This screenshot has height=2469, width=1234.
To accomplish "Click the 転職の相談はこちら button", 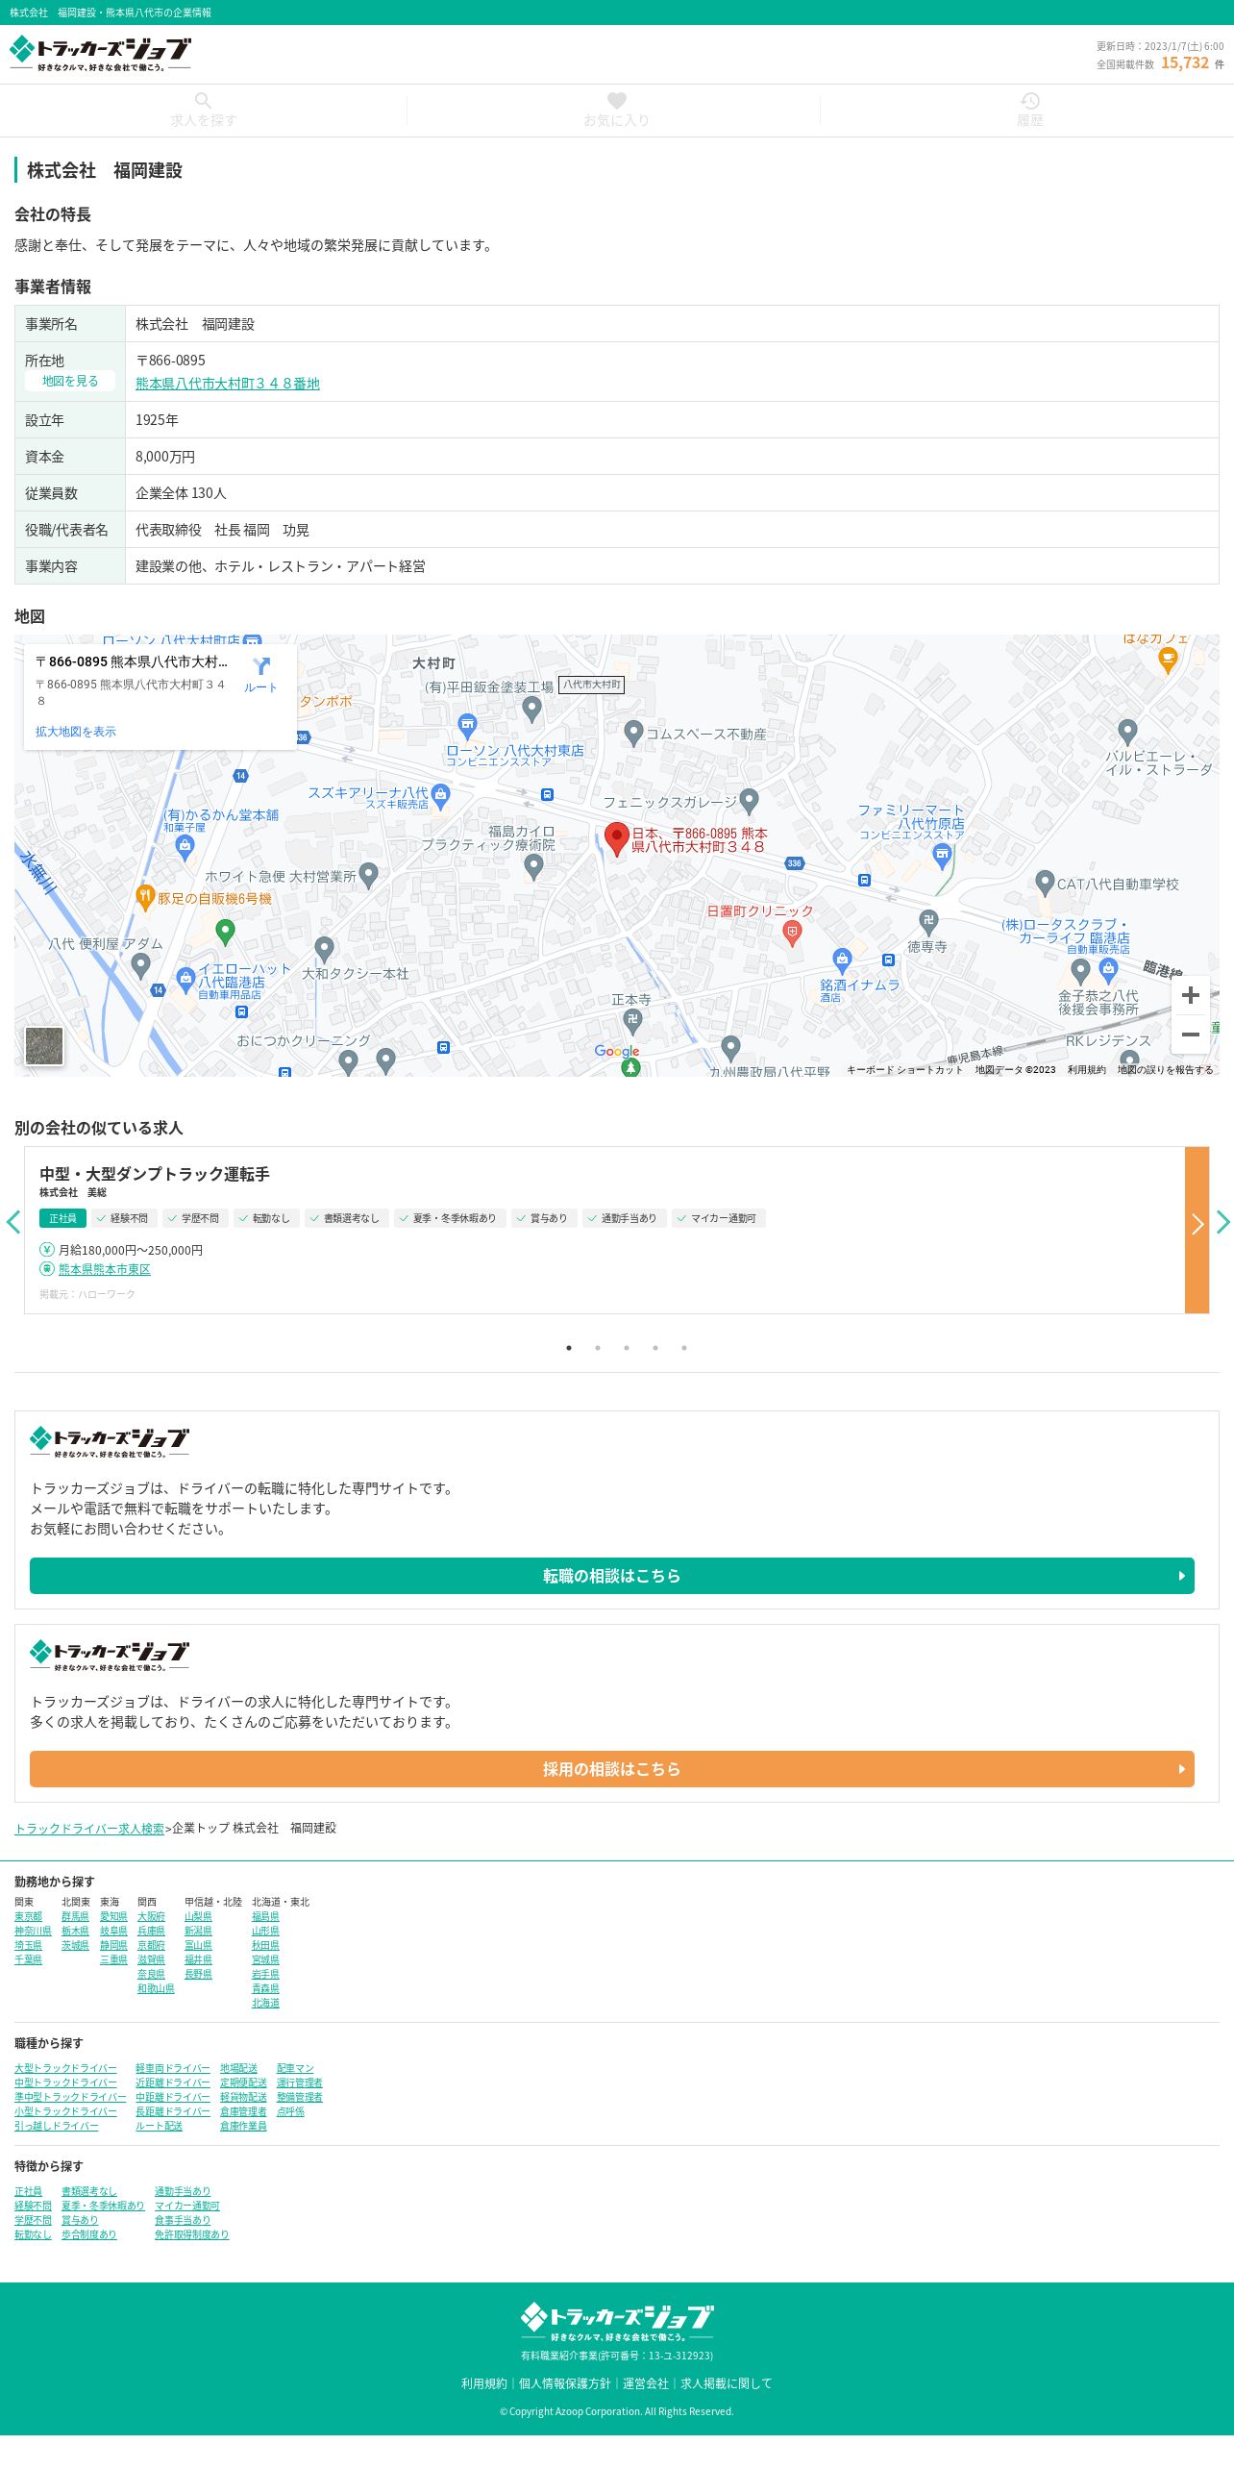I will [612, 1576].
